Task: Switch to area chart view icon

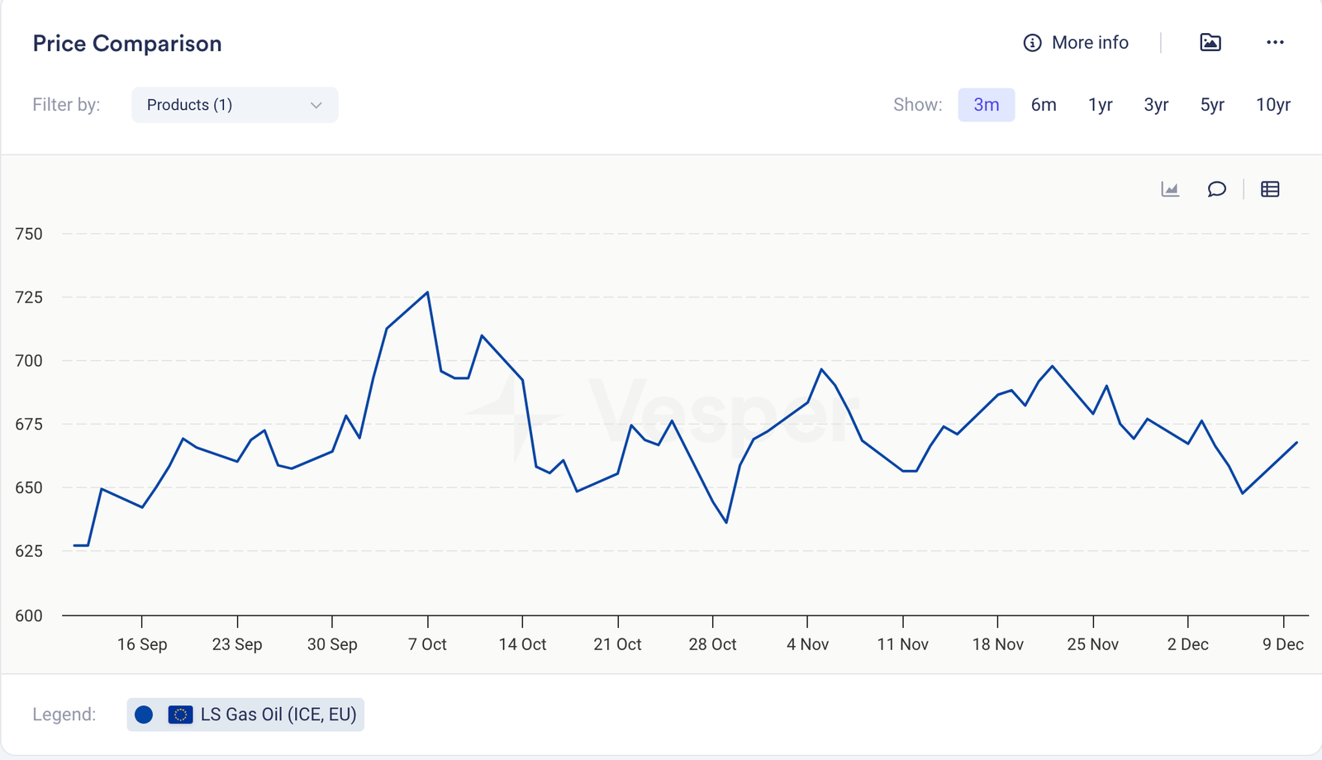Action: [1170, 189]
